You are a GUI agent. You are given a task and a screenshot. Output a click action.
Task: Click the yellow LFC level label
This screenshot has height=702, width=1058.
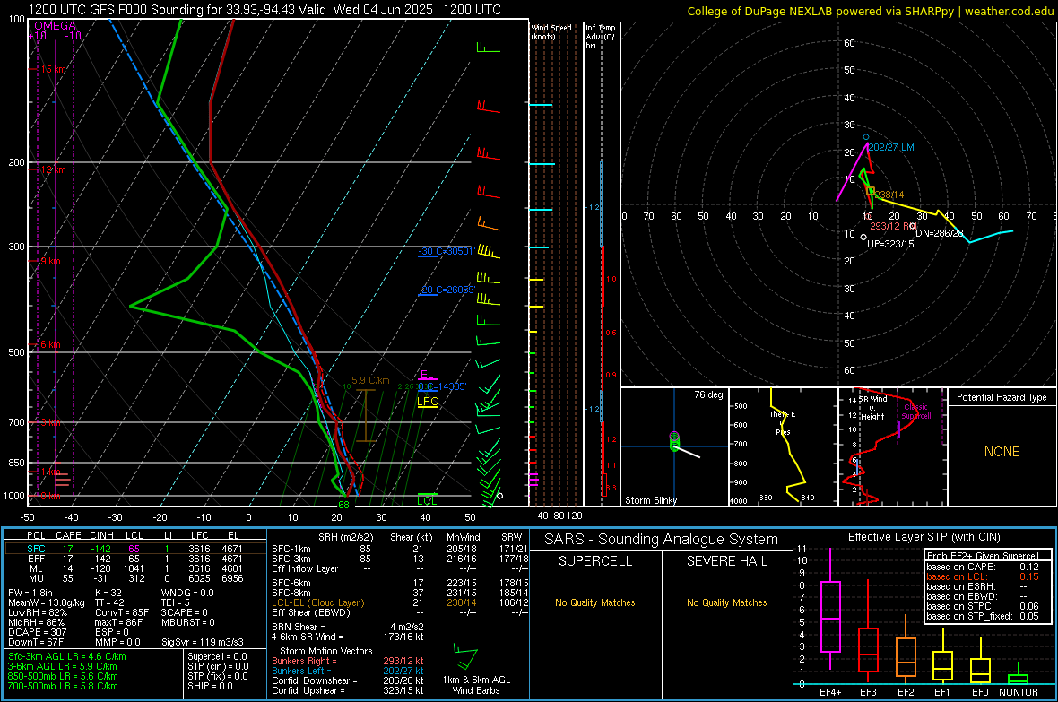click(x=428, y=401)
